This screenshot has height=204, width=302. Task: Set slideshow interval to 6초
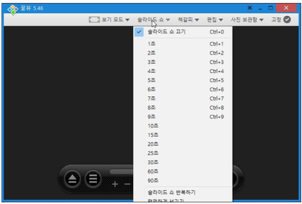tap(183, 89)
